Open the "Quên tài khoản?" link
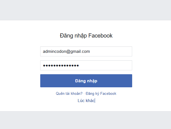 click(69, 93)
